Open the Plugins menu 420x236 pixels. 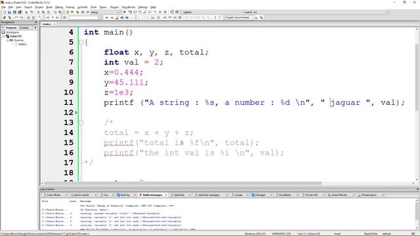(114, 7)
